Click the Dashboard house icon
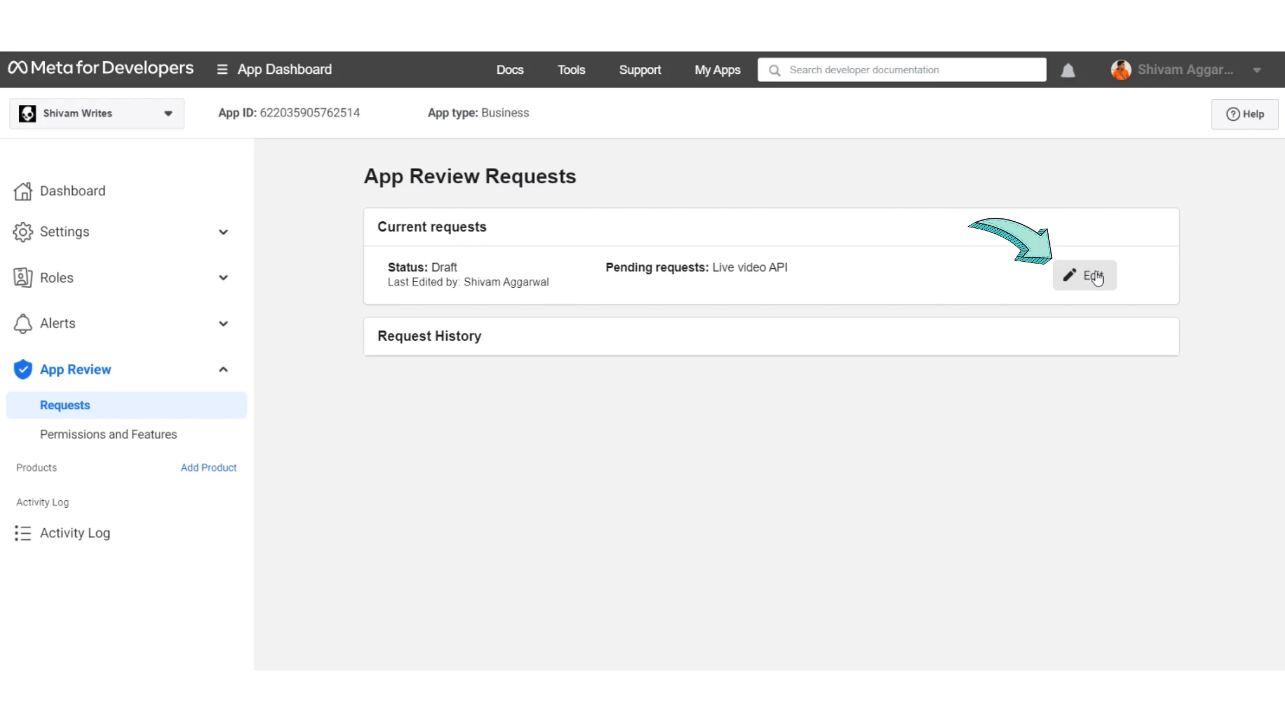The width and height of the screenshot is (1285, 722). [23, 191]
